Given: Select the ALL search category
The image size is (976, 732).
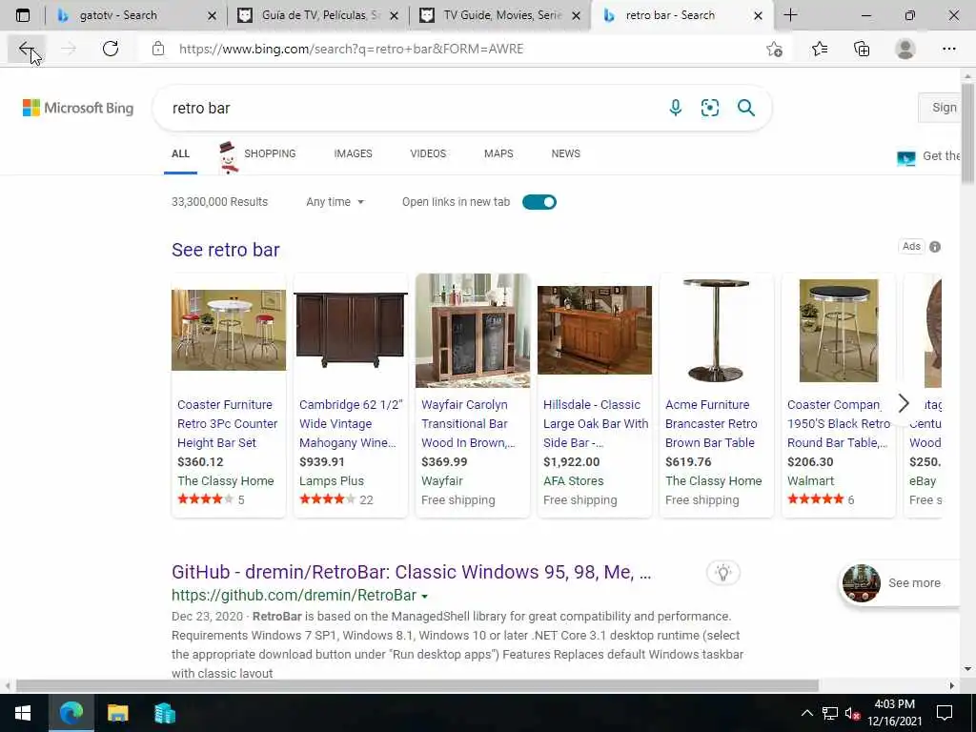Looking at the screenshot, I should tap(180, 153).
